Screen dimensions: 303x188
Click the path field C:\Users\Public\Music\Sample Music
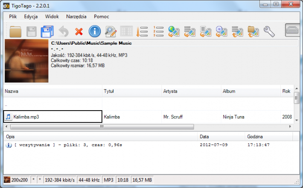click(x=174, y=43)
